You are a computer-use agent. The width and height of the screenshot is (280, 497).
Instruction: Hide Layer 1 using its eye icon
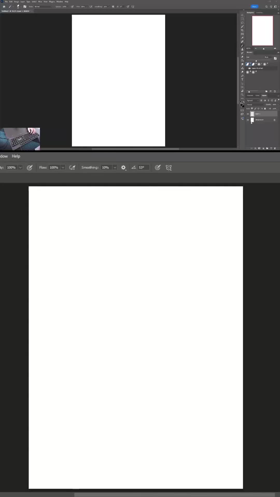click(x=248, y=114)
